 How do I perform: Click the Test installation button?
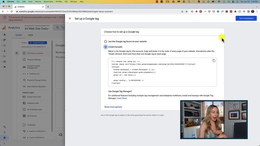tap(246, 18)
